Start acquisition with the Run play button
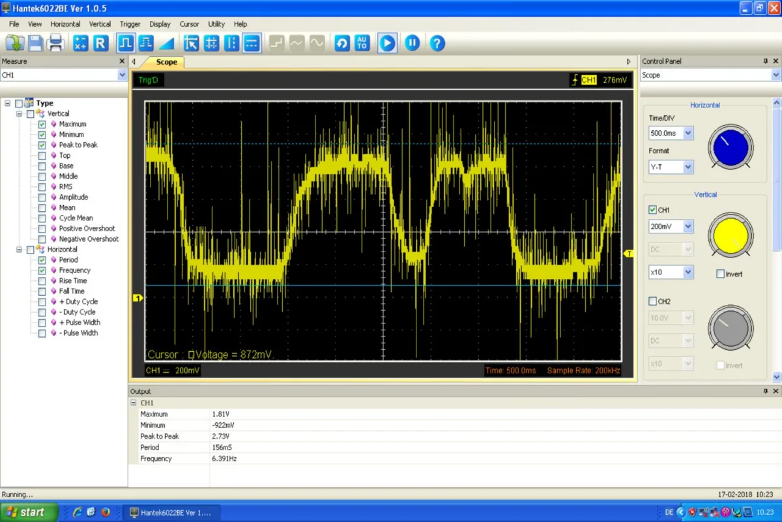 [387, 43]
